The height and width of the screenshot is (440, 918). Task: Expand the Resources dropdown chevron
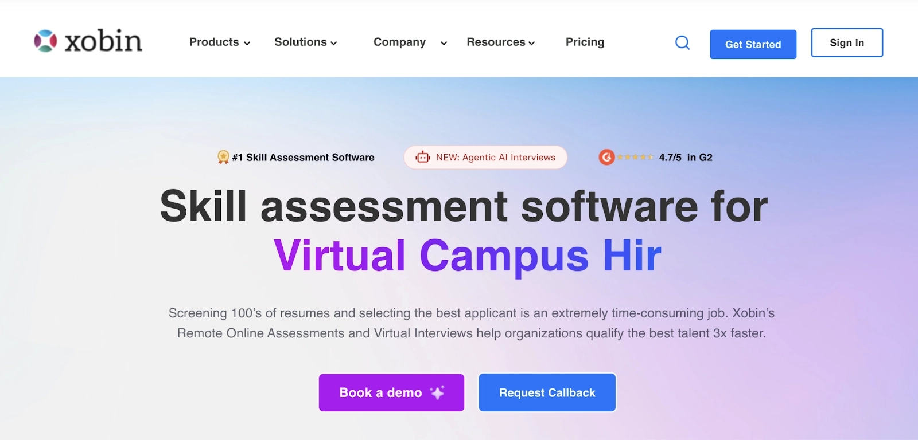pos(531,43)
